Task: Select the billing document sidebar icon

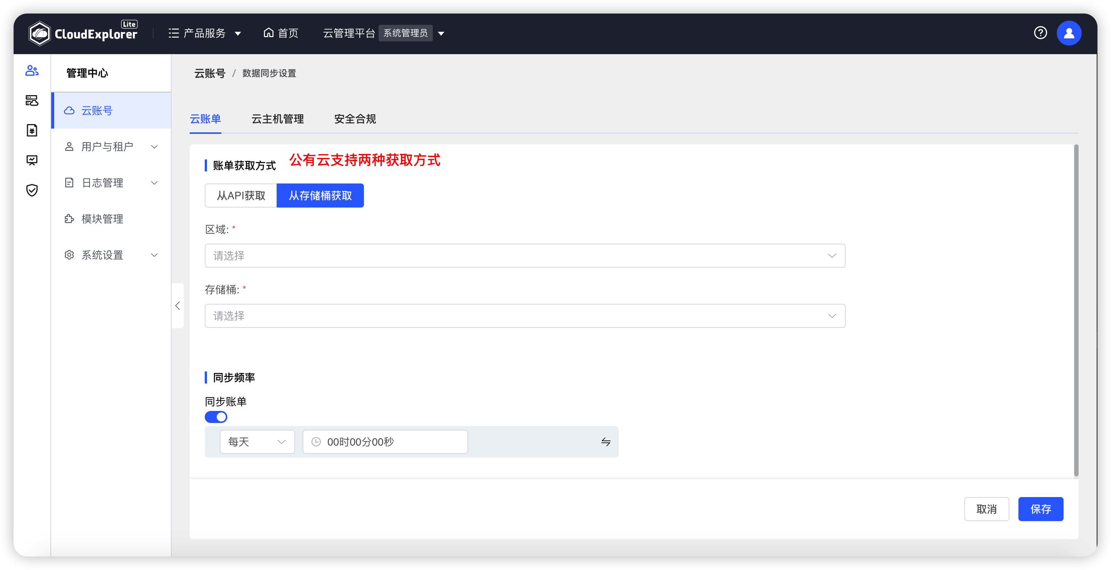Action: 32,130
